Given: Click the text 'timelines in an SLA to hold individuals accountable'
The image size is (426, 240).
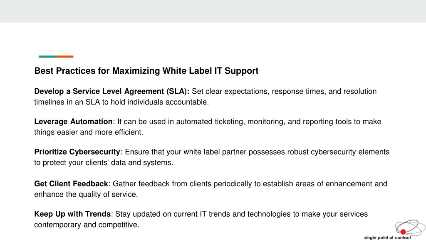Looking at the screenshot, I should [x=121, y=102].
